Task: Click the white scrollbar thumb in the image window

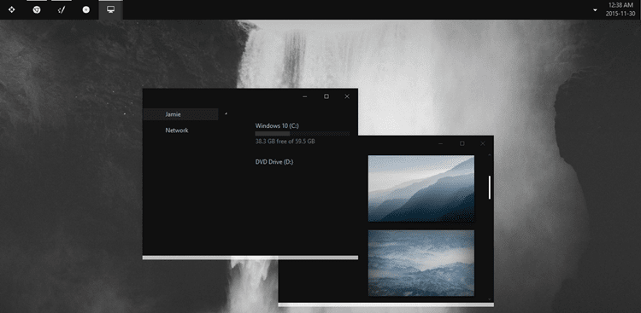Action: click(490, 188)
